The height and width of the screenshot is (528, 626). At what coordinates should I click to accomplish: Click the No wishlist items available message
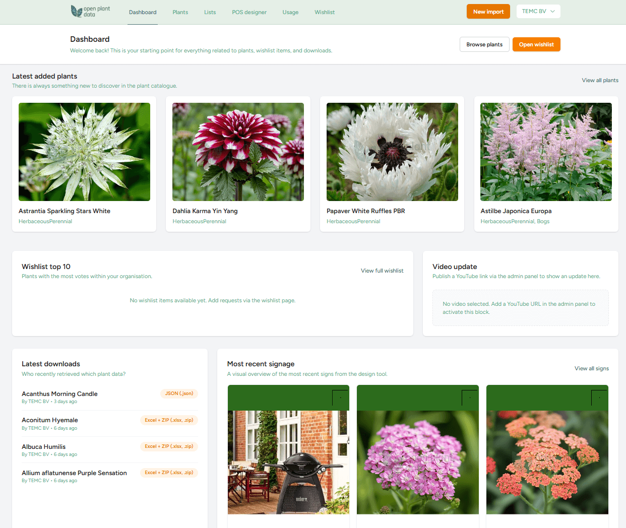click(213, 300)
